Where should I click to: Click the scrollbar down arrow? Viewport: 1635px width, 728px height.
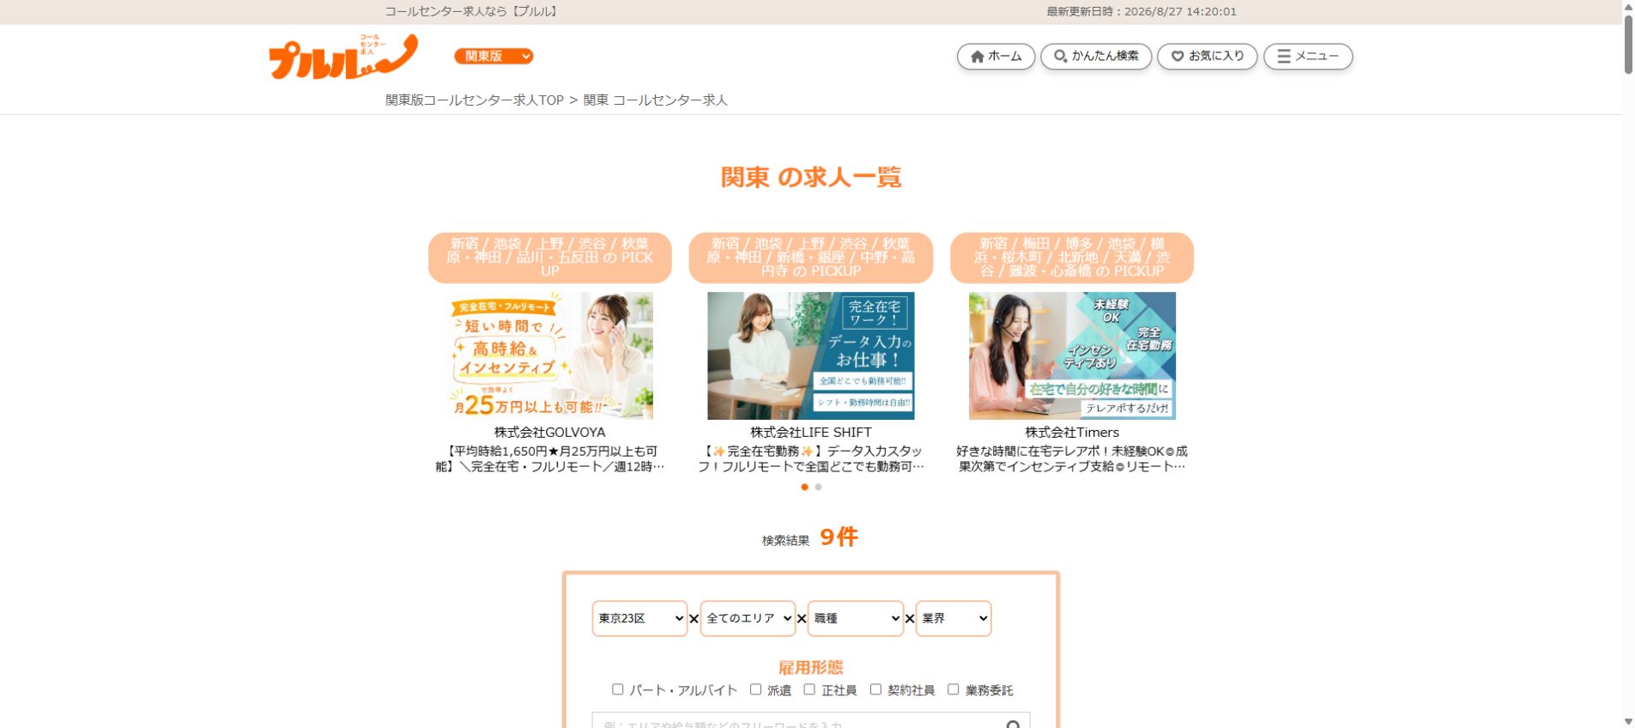coord(1628,721)
